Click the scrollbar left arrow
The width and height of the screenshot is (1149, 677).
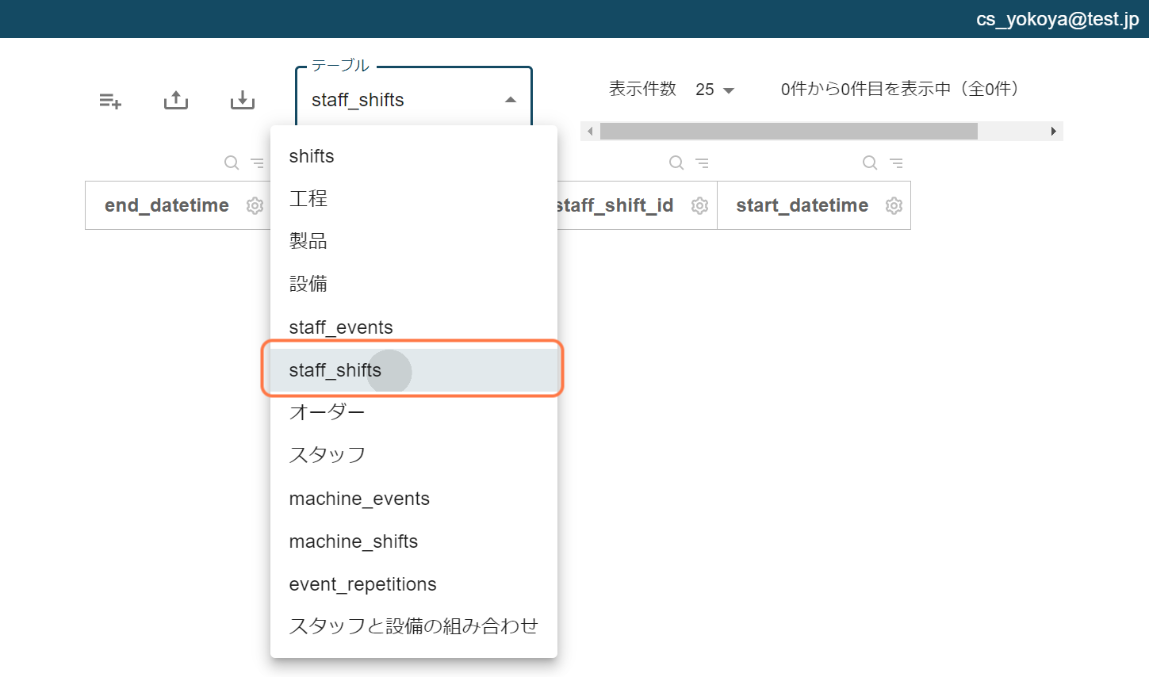[x=590, y=132]
